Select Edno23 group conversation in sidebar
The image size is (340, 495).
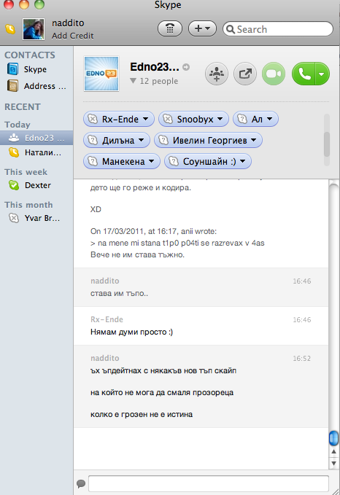(x=36, y=138)
